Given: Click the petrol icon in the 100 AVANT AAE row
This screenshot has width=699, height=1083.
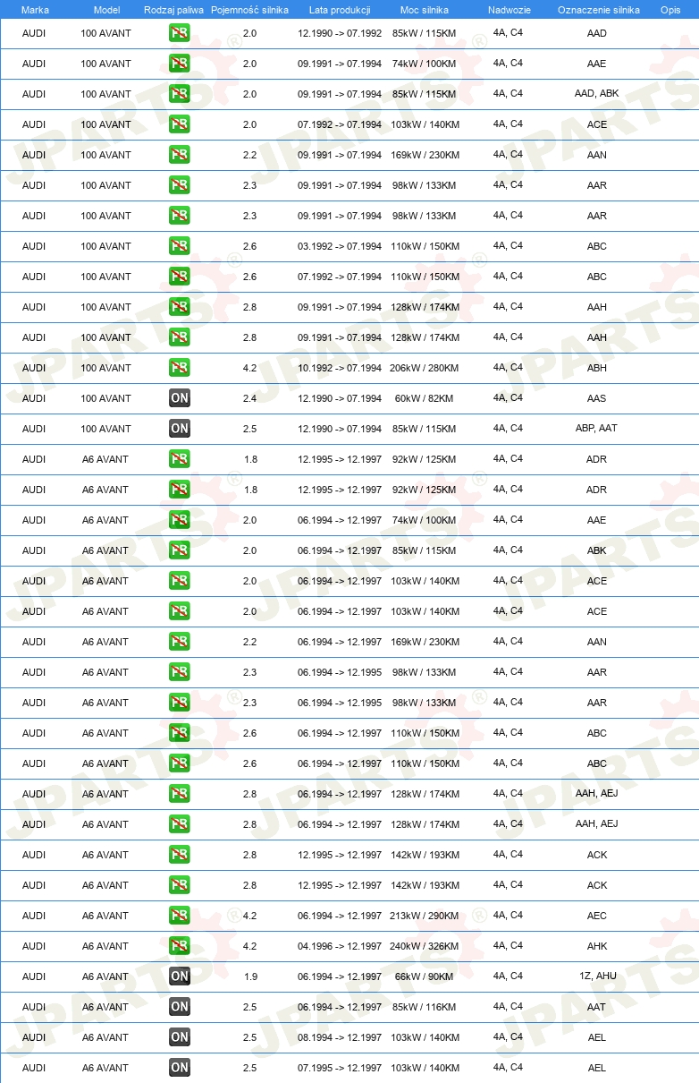Looking at the screenshot, I should click(x=180, y=64).
